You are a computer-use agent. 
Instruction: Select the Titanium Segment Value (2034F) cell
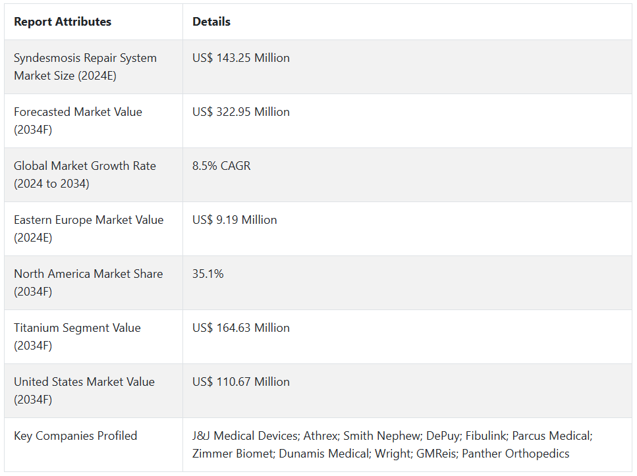click(77, 336)
